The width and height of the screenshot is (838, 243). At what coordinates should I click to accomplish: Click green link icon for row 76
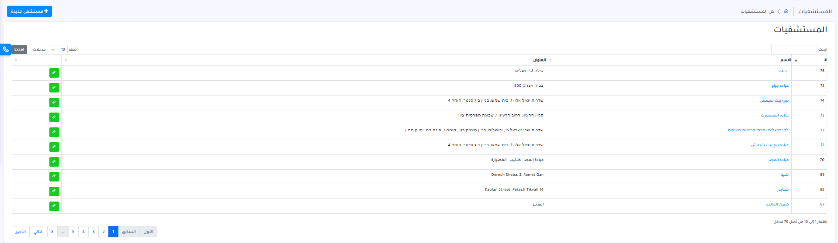click(54, 73)
